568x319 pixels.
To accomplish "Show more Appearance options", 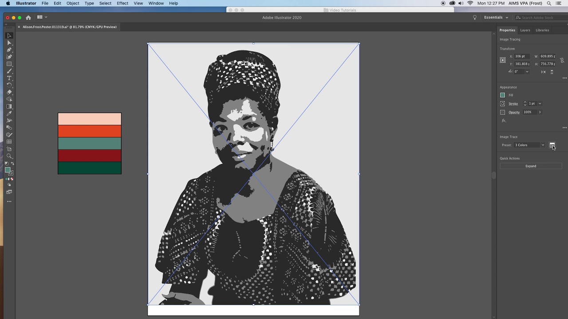I will pyautogui.click(x=564, y=128).
